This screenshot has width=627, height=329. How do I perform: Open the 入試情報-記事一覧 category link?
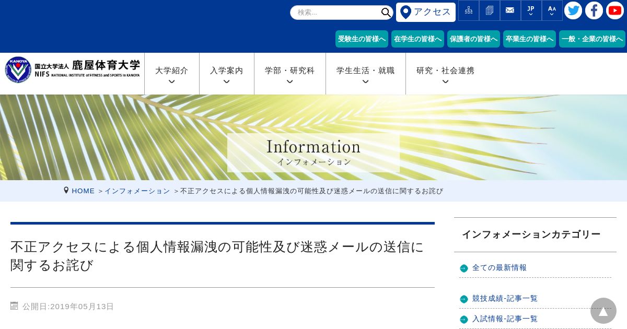click(505, 319)
